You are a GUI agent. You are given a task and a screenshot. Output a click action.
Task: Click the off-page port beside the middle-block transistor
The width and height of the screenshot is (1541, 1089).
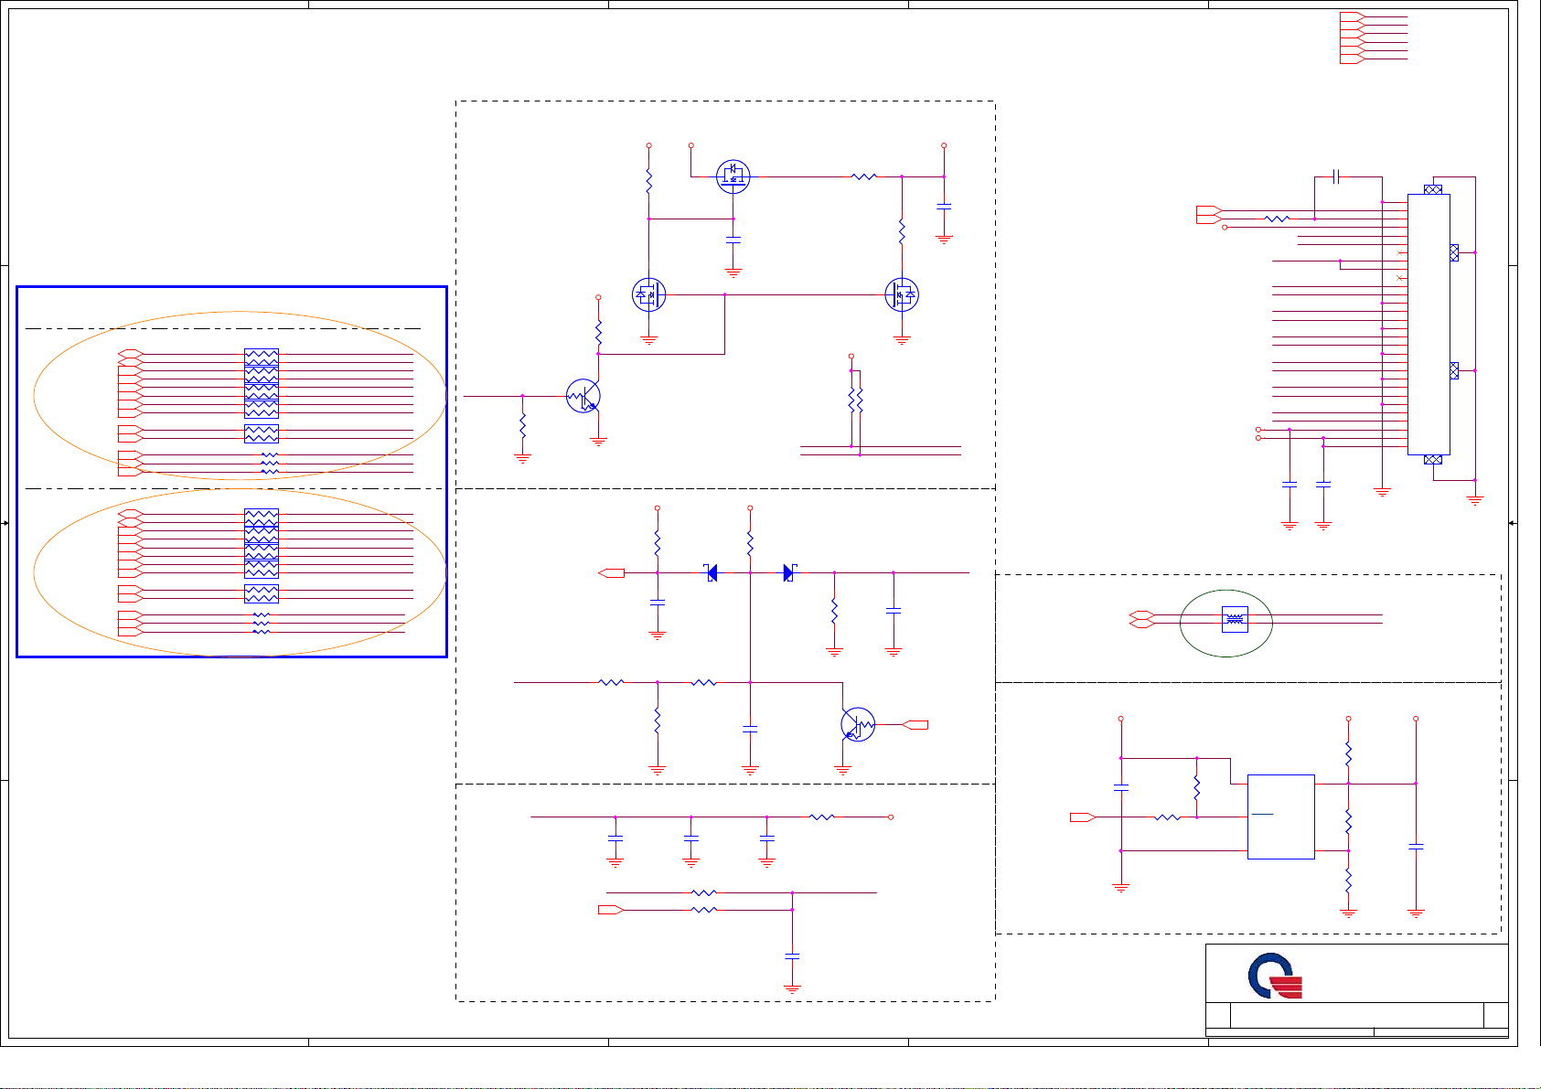(915, 725)
